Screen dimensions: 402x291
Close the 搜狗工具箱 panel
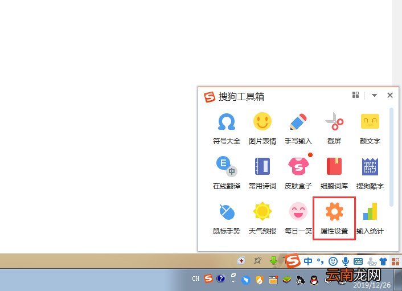(390, 95)
